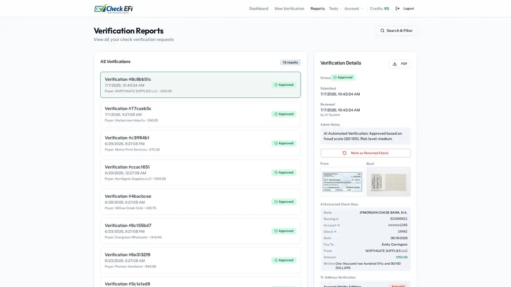Select Verification #8c8bb51c title text
The height and width of the screenshot is (287, 511).
point(128,79)
